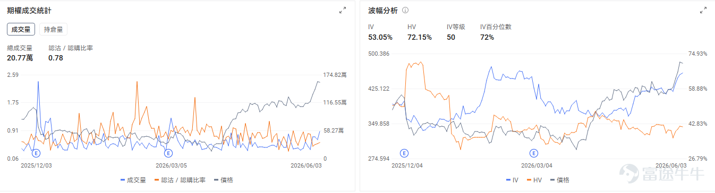Click the IV百分位數 value 72%
Viewport: 715px width, 193px height.
tap(487, 37)
